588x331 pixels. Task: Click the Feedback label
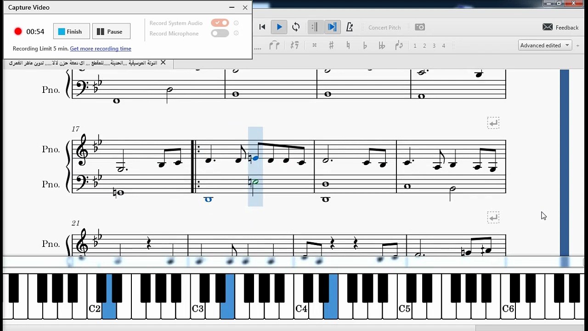pos(567,28)
